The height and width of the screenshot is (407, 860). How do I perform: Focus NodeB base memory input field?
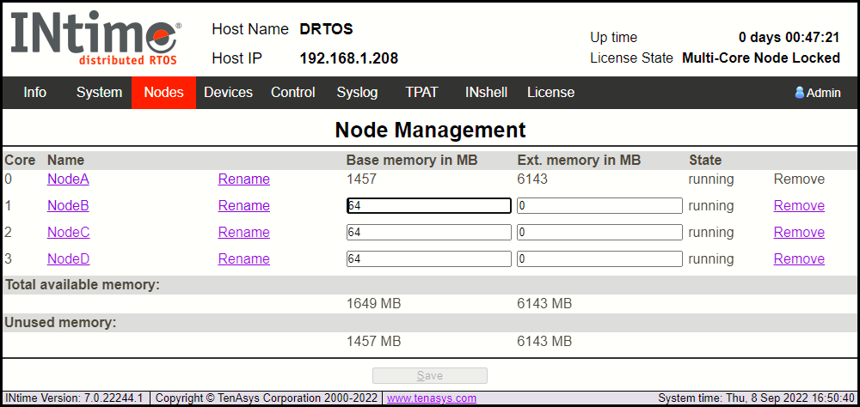[x=428, y=206]
